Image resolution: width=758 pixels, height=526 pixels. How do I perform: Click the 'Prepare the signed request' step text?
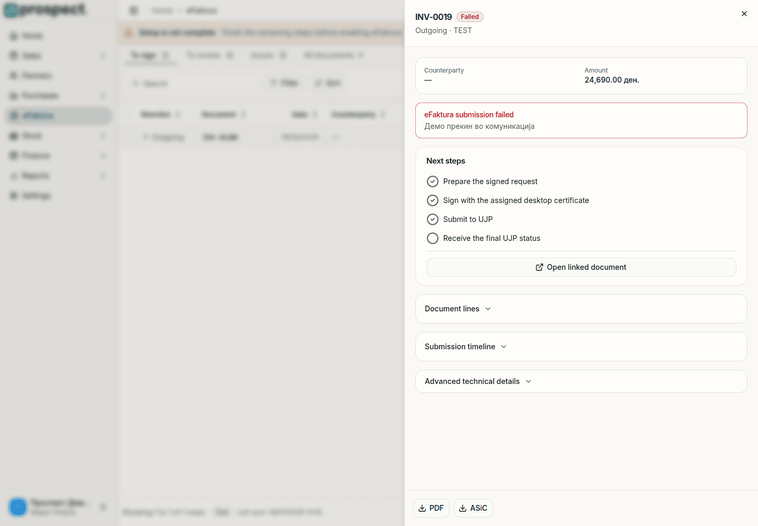pyautogui.click(x=491, y=181)
